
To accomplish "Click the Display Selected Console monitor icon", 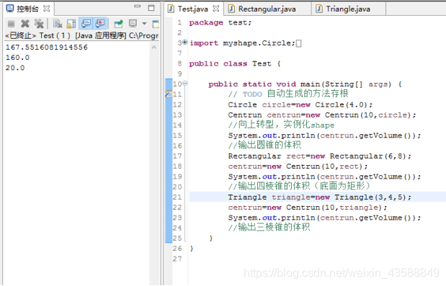I will [x=133, y=23].
